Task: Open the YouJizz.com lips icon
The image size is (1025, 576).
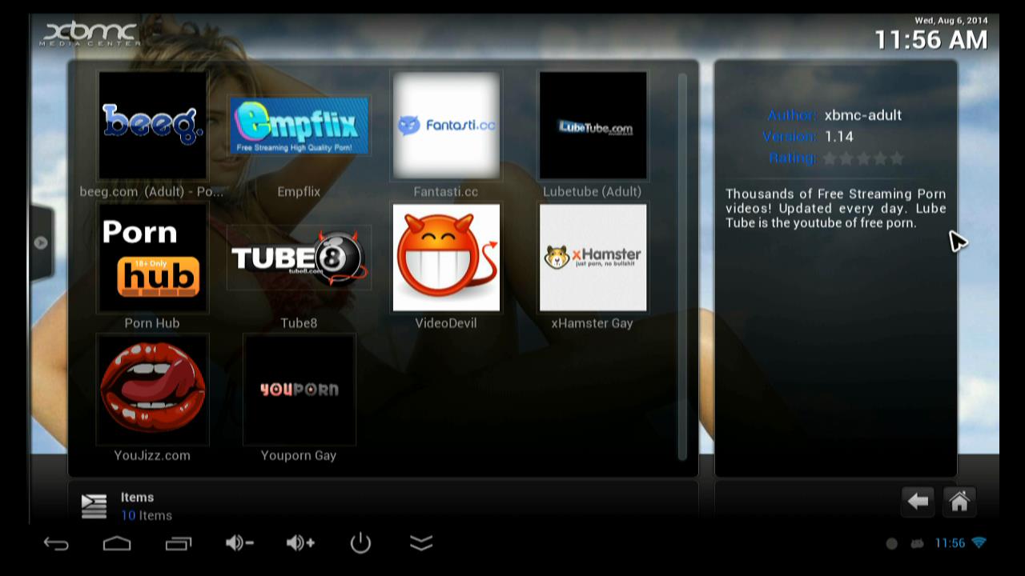Action: click(152, 390)
